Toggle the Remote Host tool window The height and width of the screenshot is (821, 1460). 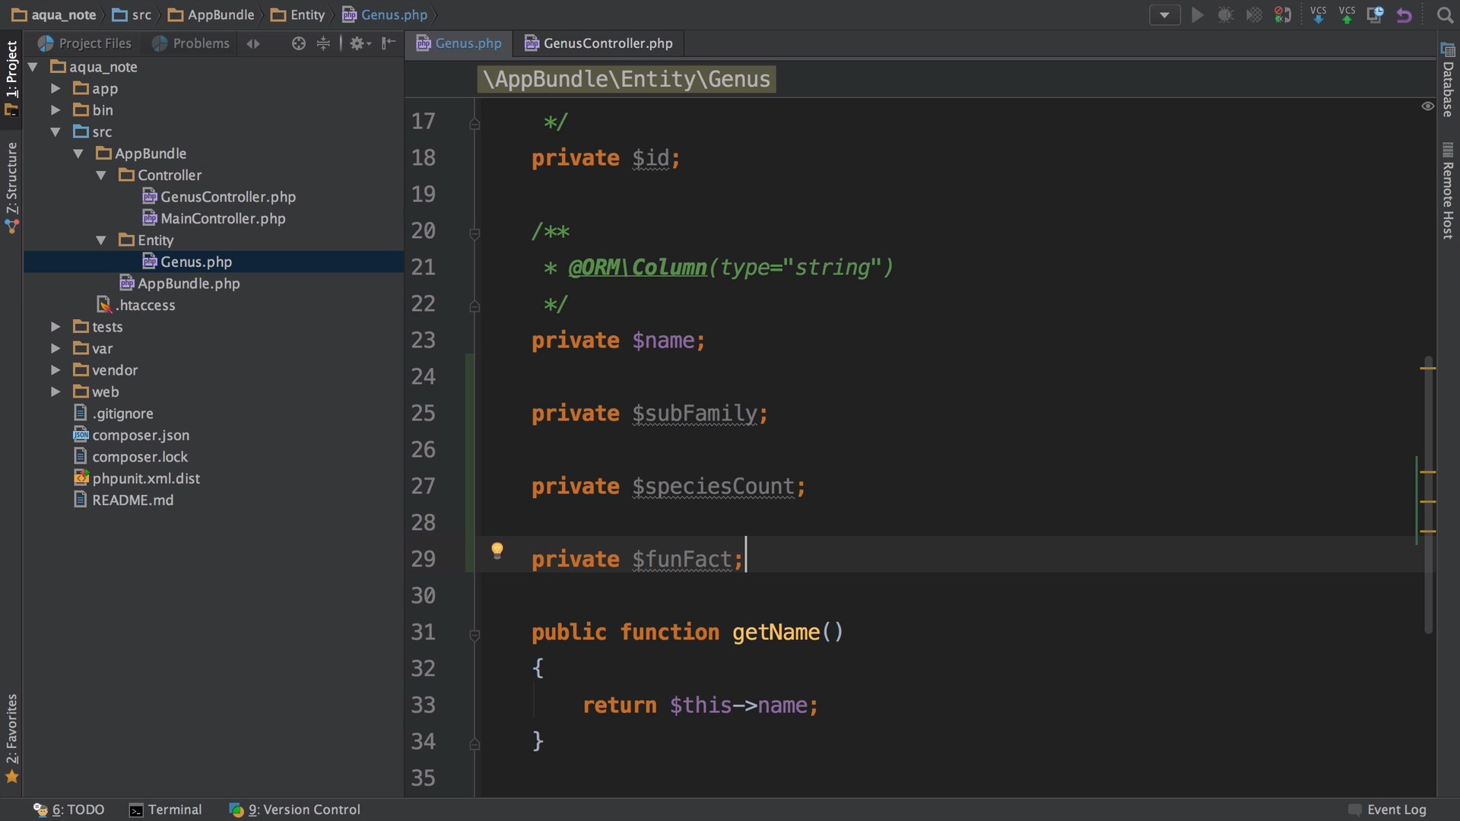1448,191
